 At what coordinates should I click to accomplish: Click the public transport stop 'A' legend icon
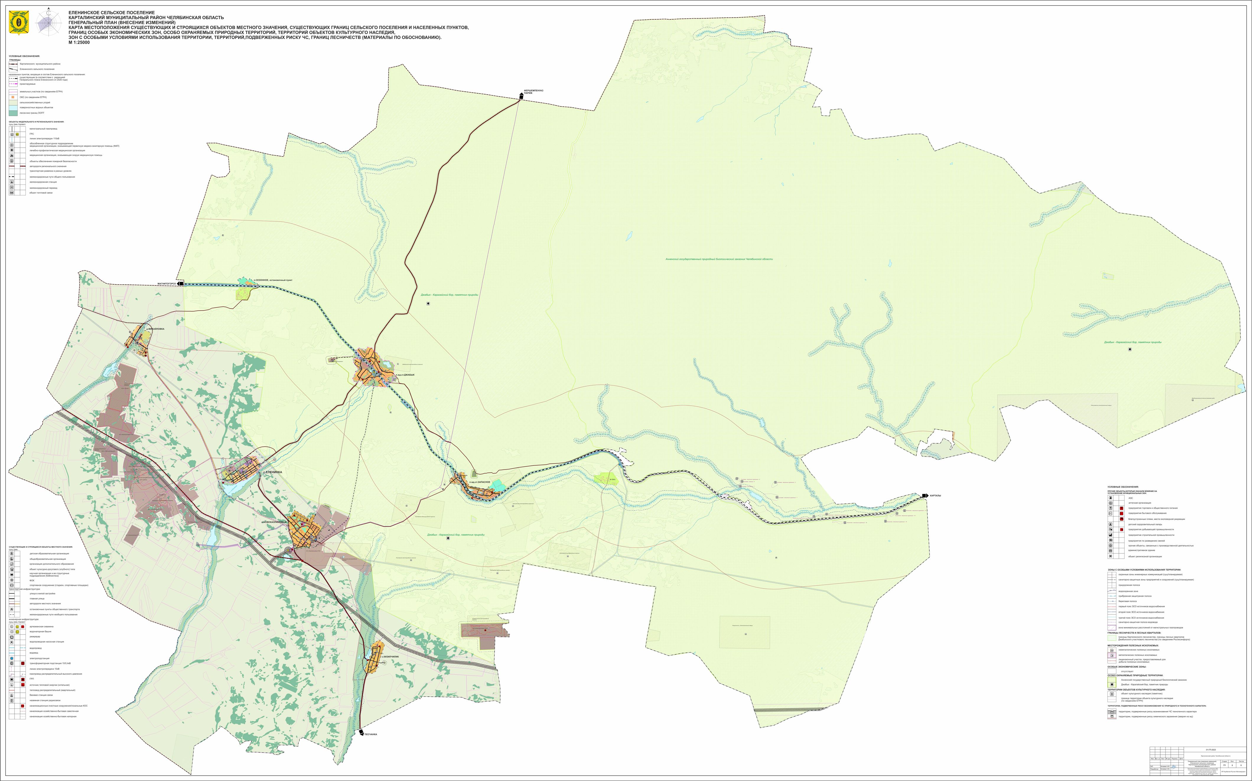[12, 609]
